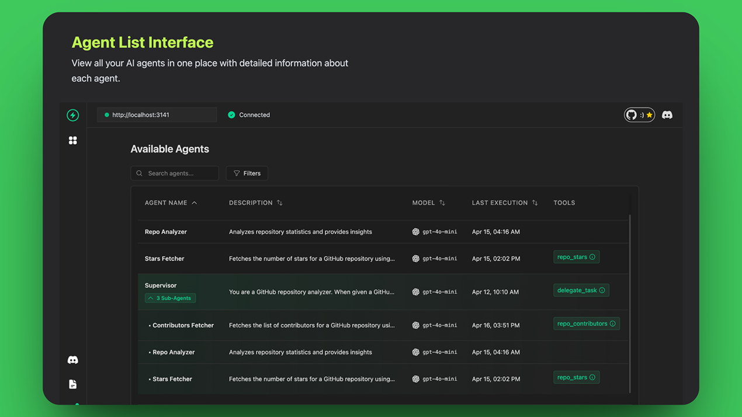Image resolution: width=742 pixels, height=417 pixels.
Task: Click the Available Agents heading
Action: tap(169, 149)
